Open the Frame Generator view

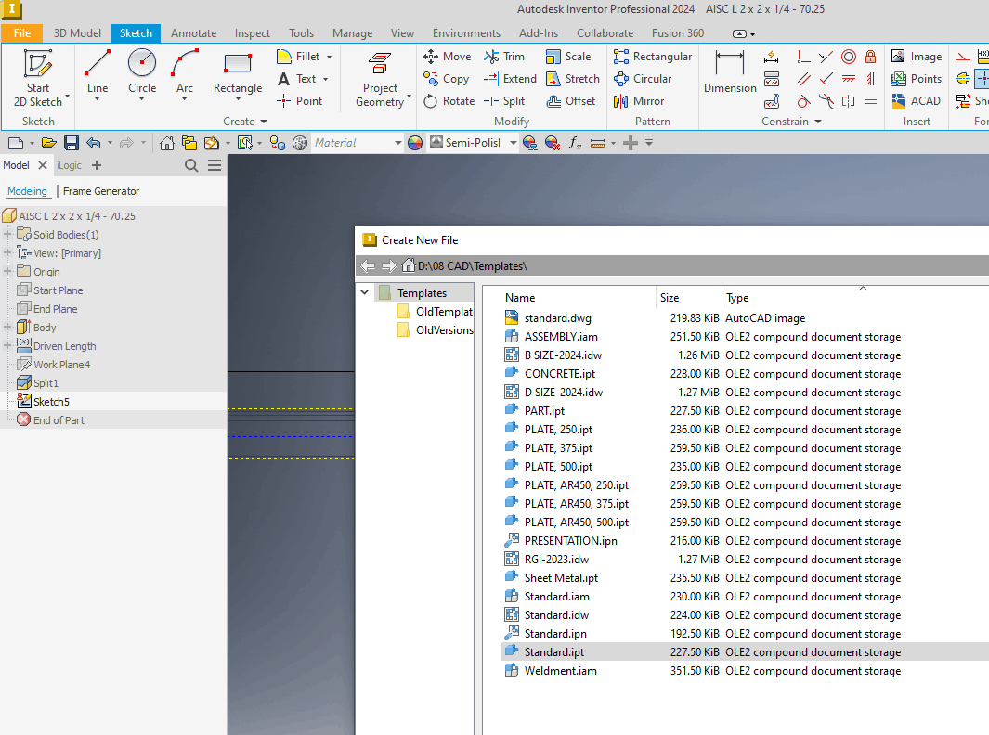[x=101, y=191]
